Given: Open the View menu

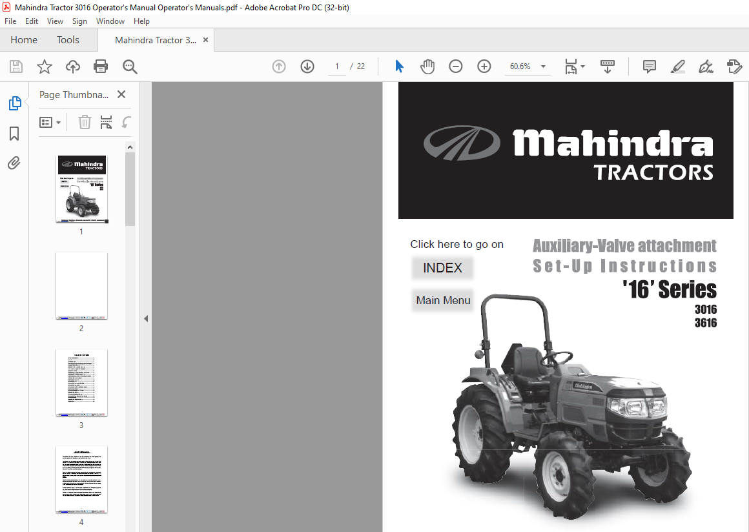Looking at the screenshot, I should (55, 21).
